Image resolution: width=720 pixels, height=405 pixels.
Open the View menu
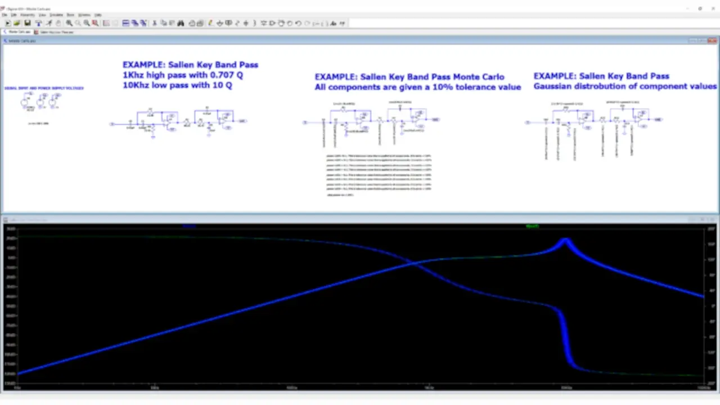click(x=43, y=15)
